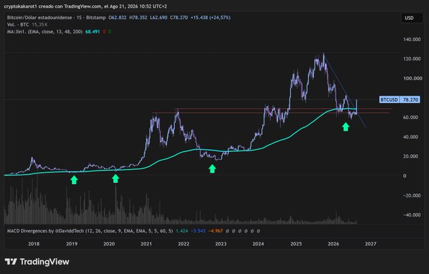Click the TradingView logo
The image size is (429, 274).
pos(37,262)
